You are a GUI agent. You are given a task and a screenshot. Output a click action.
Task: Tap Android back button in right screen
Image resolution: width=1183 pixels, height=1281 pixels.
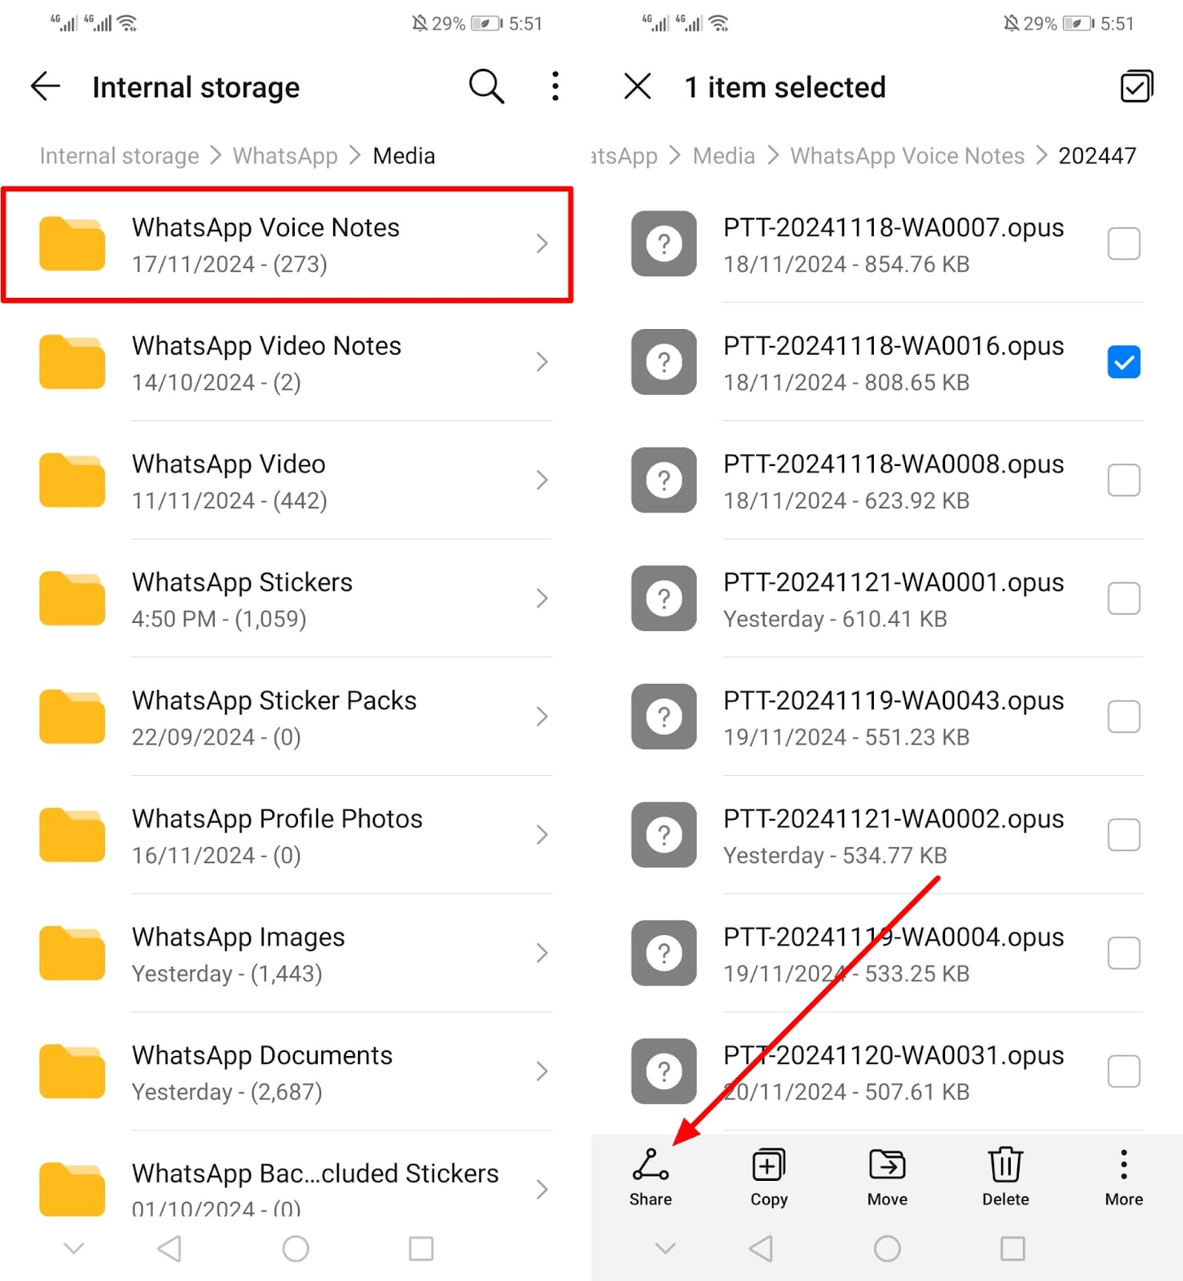tap(762, 1248)
